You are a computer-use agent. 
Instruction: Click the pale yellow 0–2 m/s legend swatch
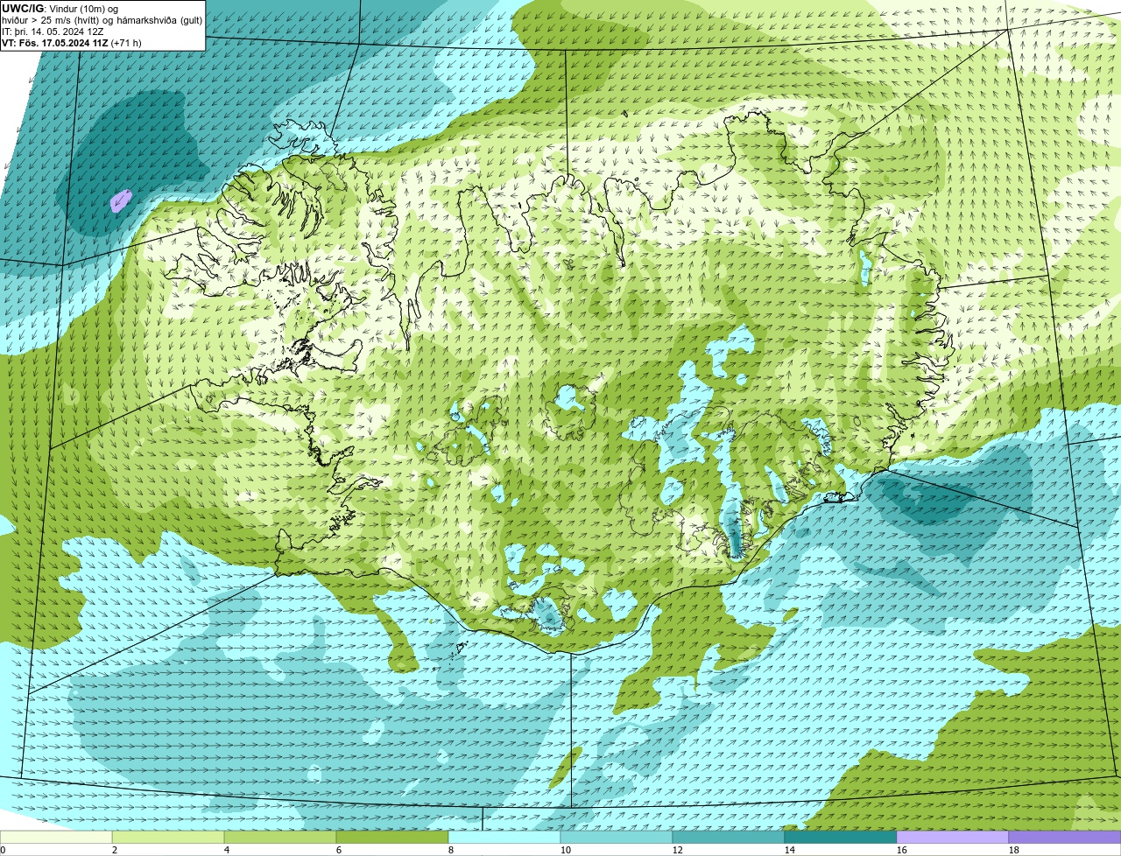click(x=56, y=838)
